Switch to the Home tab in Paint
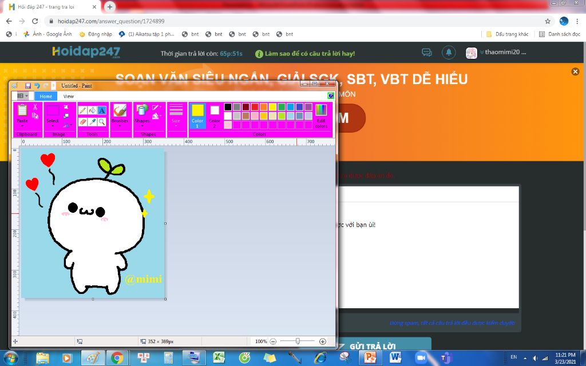 [46, 96]
